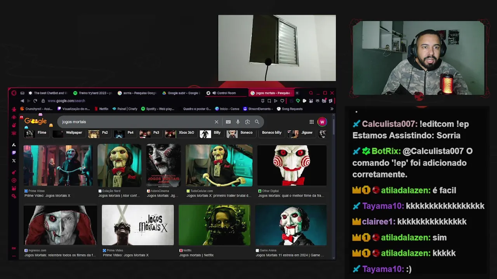Viewport: 497px width, 279px height.
Task: Open the new tab plus button
Action: pos(297,93)
